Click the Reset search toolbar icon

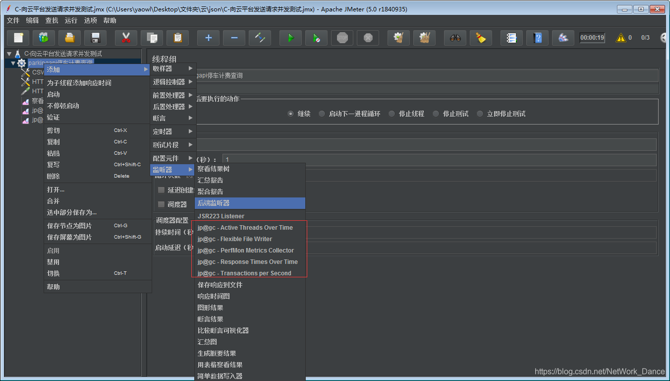click(x=481, y=38)
